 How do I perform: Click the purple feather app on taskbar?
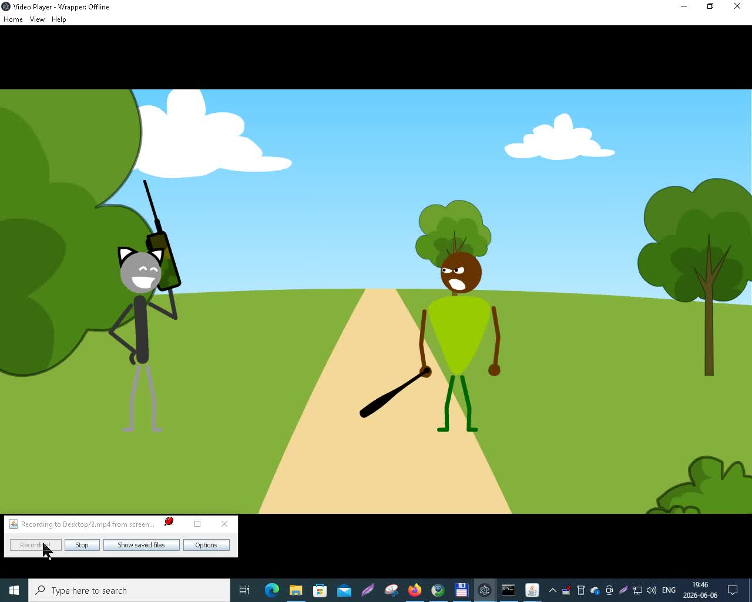tap(368, 590)
